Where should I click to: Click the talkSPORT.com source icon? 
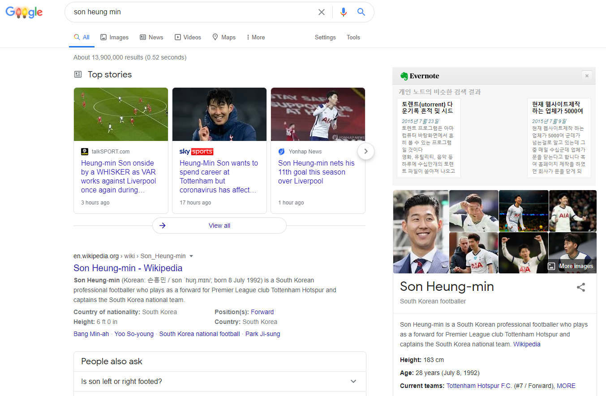(85, 152)
